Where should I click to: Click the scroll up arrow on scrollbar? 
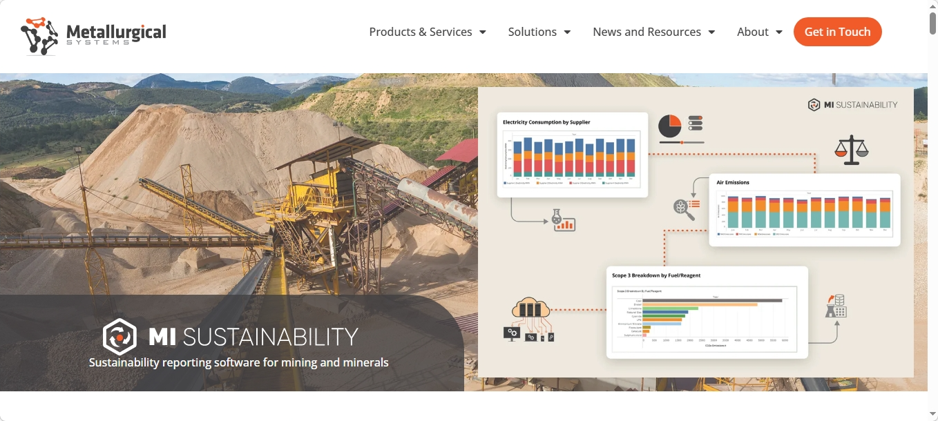point(932,6)
